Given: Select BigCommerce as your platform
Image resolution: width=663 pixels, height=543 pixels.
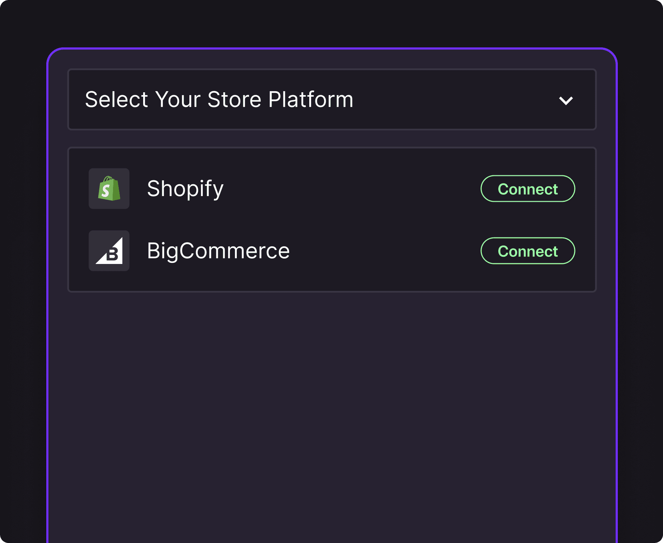Looking at the screenshot, I should click(x=218, y=251).
